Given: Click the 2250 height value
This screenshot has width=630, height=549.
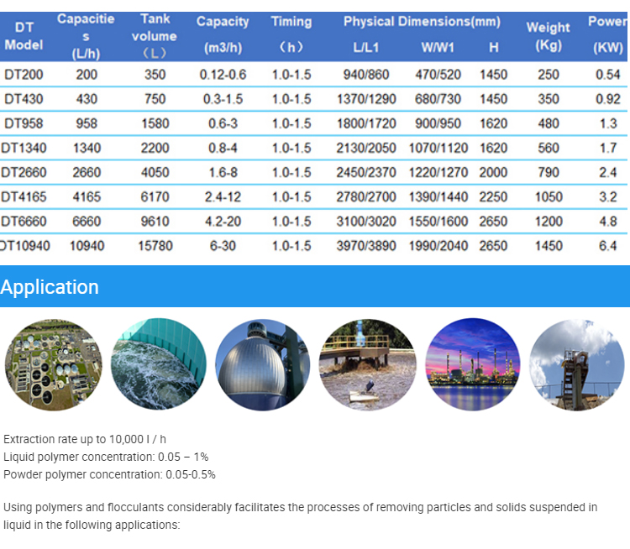Looking at the screenshot, I should click(x=493, y=196).
